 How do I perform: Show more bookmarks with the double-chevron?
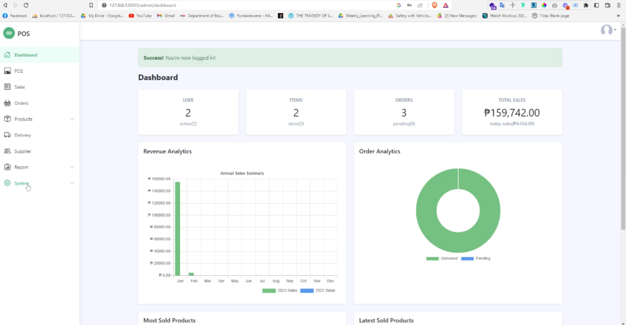pyautogui.click(x=618, y=16)
